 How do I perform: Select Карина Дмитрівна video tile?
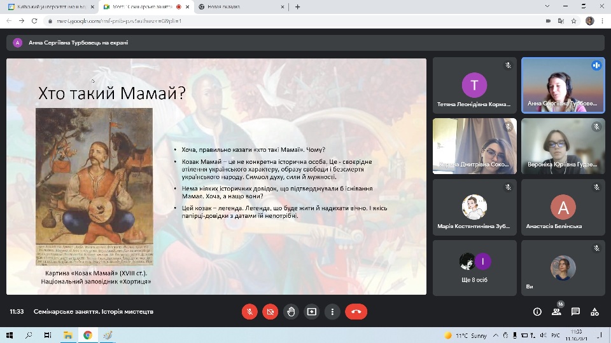coord(475,146)
